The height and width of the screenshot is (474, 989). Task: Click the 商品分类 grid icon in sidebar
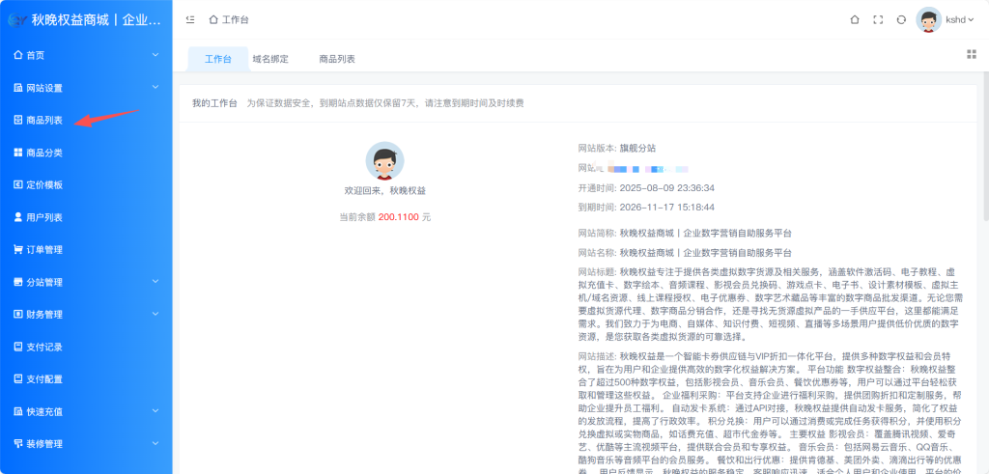(18, 153)
